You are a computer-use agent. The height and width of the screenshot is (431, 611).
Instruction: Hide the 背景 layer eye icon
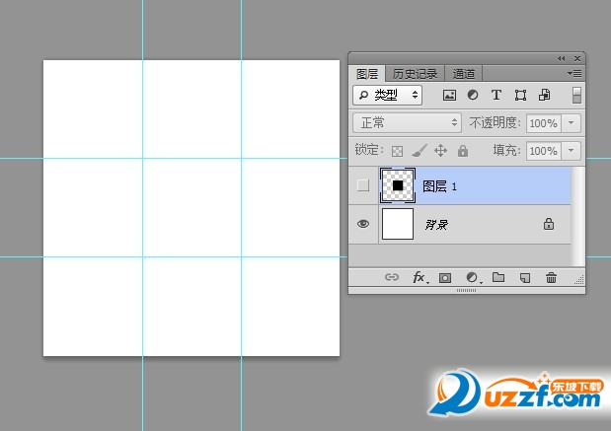[x=363, y=224]
